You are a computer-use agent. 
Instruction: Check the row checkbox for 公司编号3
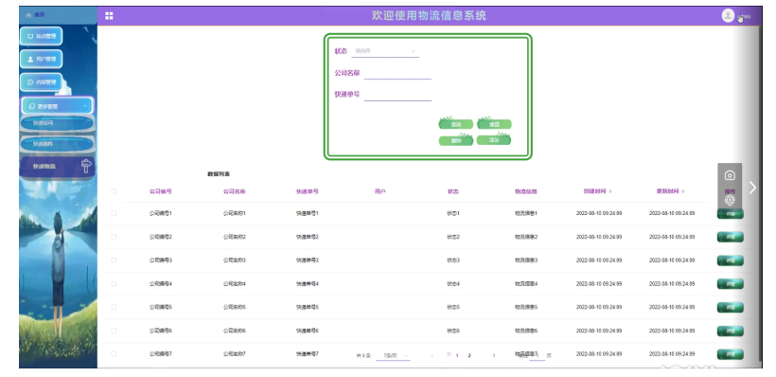(114, 260)
